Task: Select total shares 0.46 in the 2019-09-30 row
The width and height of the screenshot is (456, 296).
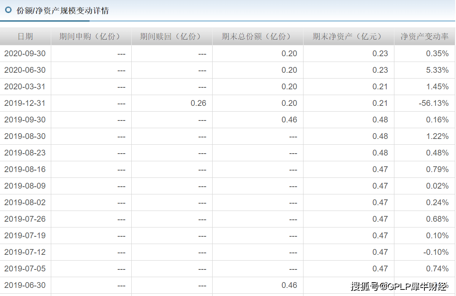Action: click(x=289, y=120)
